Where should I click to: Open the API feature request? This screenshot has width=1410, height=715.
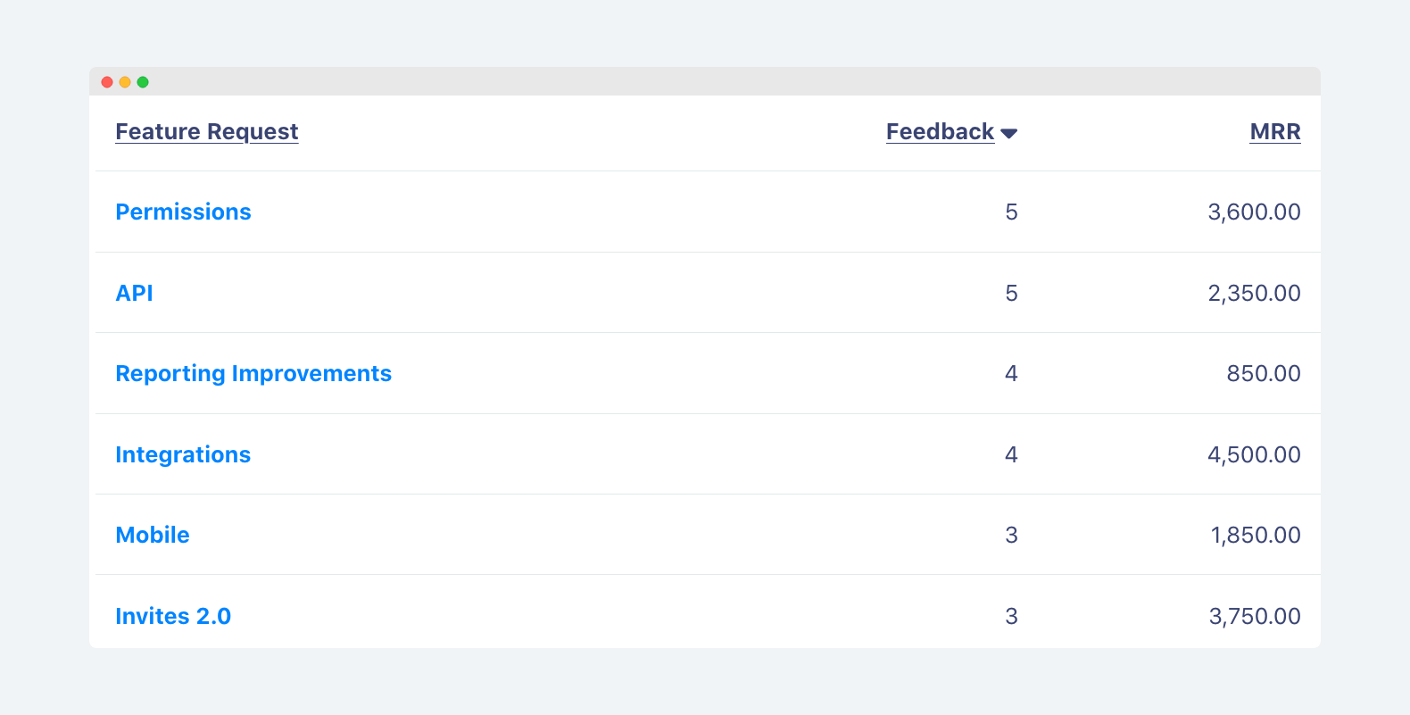click(134, 293)
